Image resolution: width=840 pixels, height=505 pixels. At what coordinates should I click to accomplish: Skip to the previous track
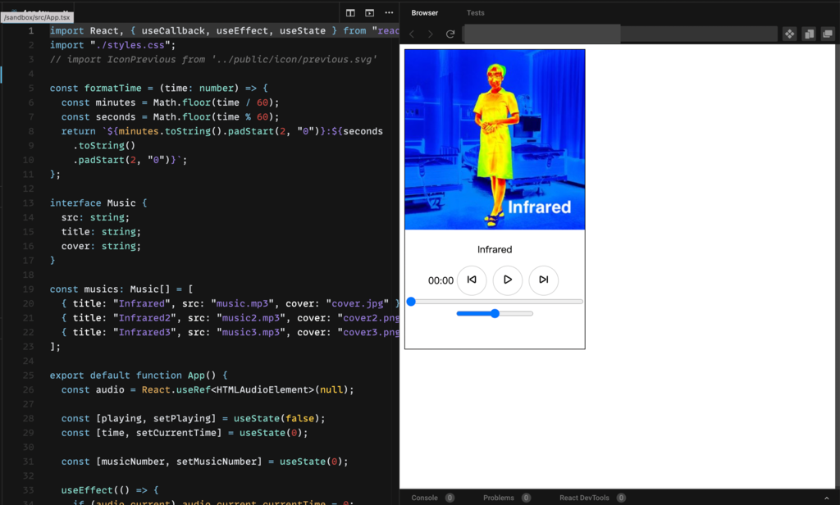pyautogui.click(x=472, y=280)
